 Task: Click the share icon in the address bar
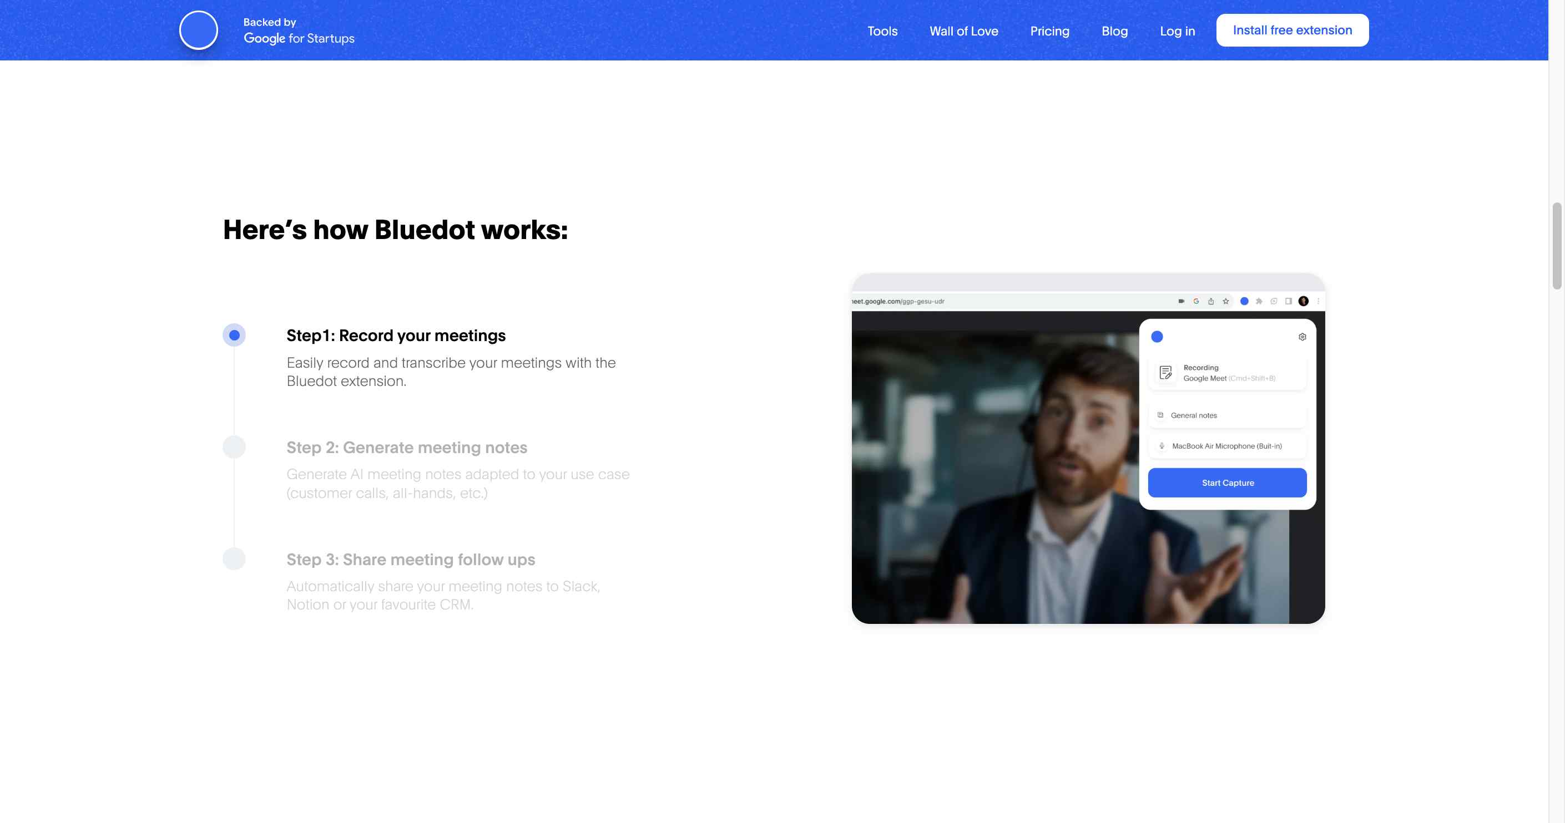coord(1211,301)
